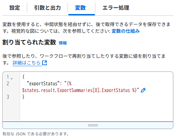Select the 変数 tab
Image resolution: width=180 pixels, height=139 pixels.
(x=80, y=8)
